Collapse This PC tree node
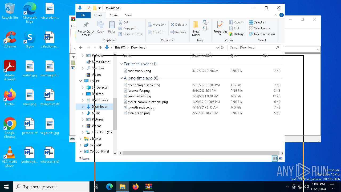 tap(81, 81)
